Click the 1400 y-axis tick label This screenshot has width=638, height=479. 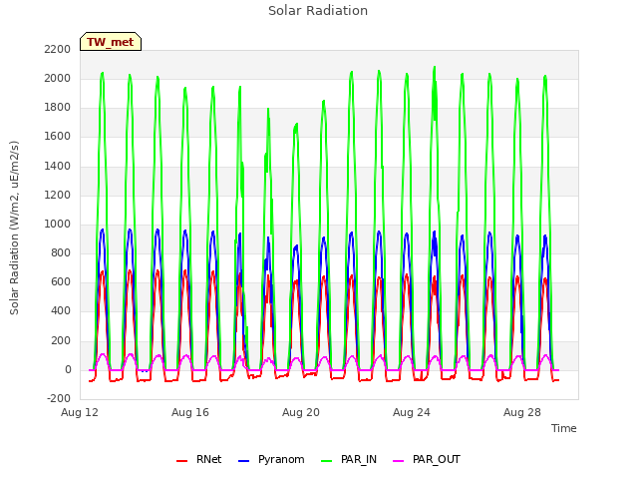(x=58, y=166)
